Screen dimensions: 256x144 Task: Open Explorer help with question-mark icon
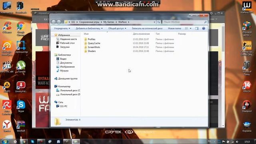click(x=204, y=28)
